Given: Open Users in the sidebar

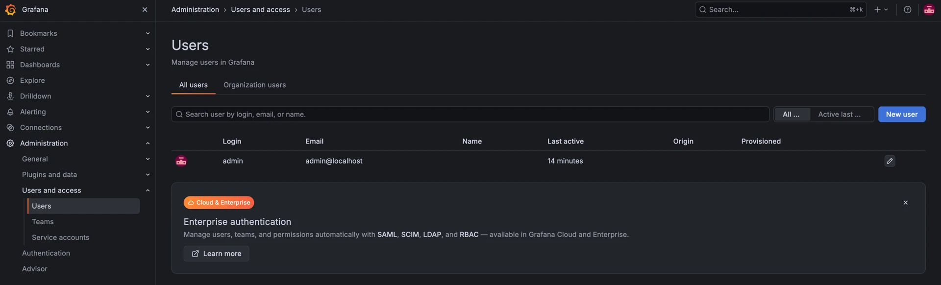Looking at the screenshot, I should click(x=83, y=206).
